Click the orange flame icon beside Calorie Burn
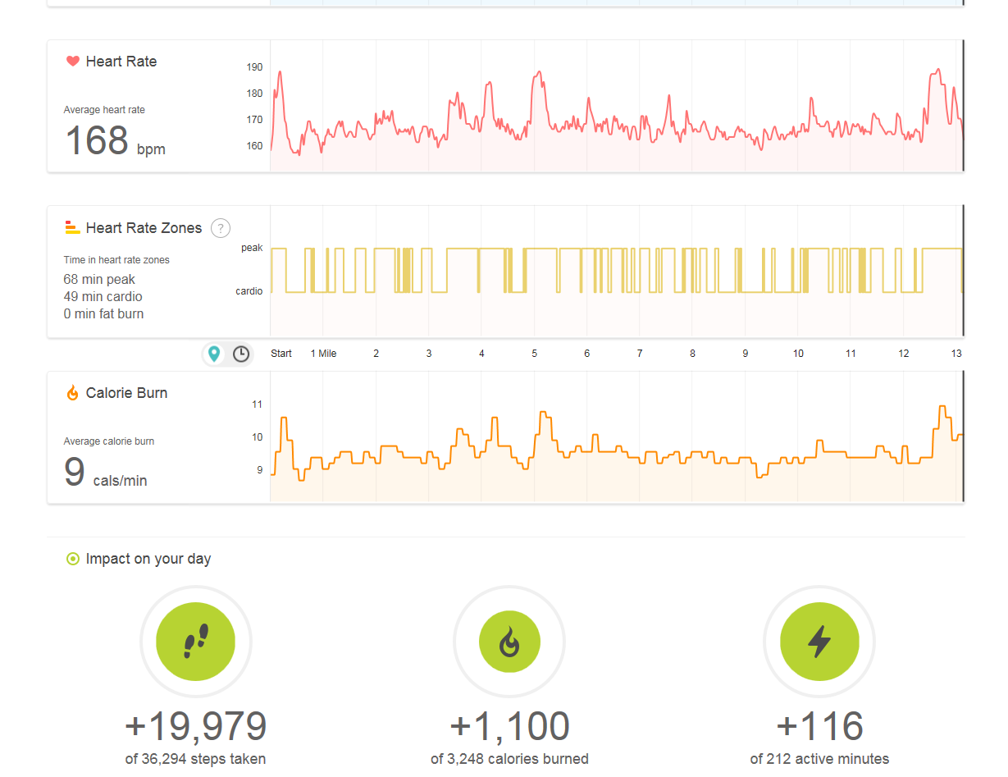This screenshot has width=1008, height=777. point(72,393)
